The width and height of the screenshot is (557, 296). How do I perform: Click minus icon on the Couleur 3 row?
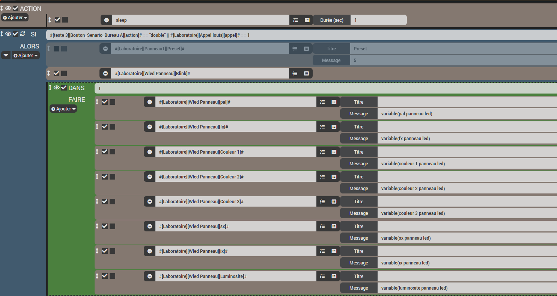(150, 202)
